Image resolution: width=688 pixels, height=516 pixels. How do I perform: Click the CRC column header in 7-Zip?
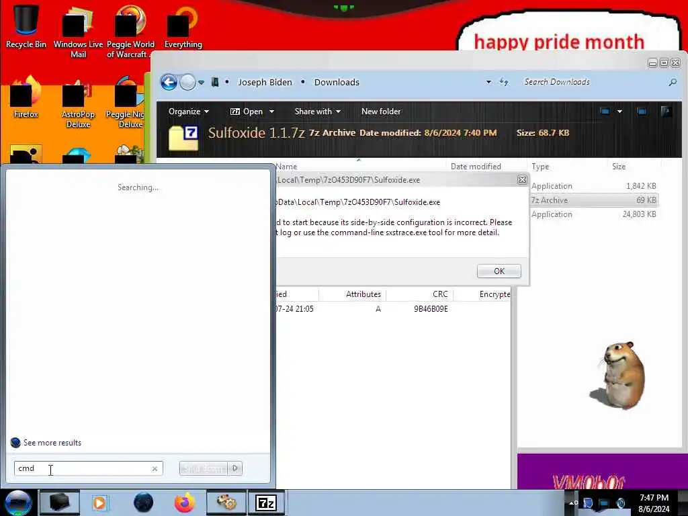(x=440, y=294)
